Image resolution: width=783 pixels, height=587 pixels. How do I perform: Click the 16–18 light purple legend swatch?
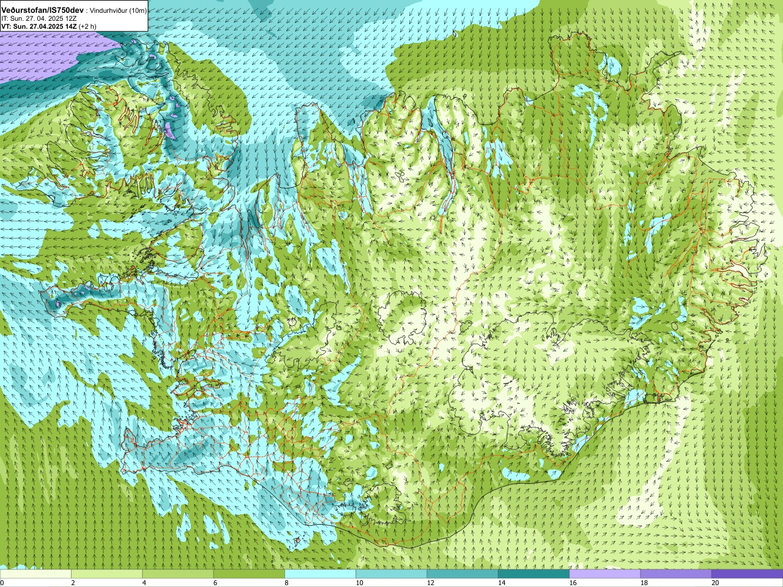(604, 574)
